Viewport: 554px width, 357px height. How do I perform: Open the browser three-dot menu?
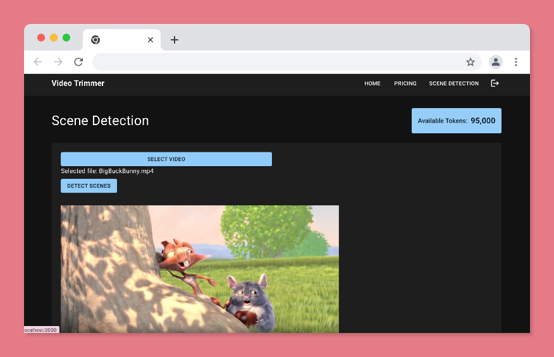point(516,62)
